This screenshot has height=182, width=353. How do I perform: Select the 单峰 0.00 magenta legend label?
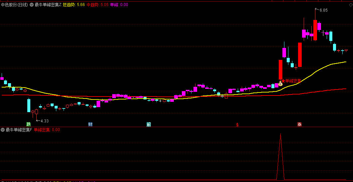119,5
